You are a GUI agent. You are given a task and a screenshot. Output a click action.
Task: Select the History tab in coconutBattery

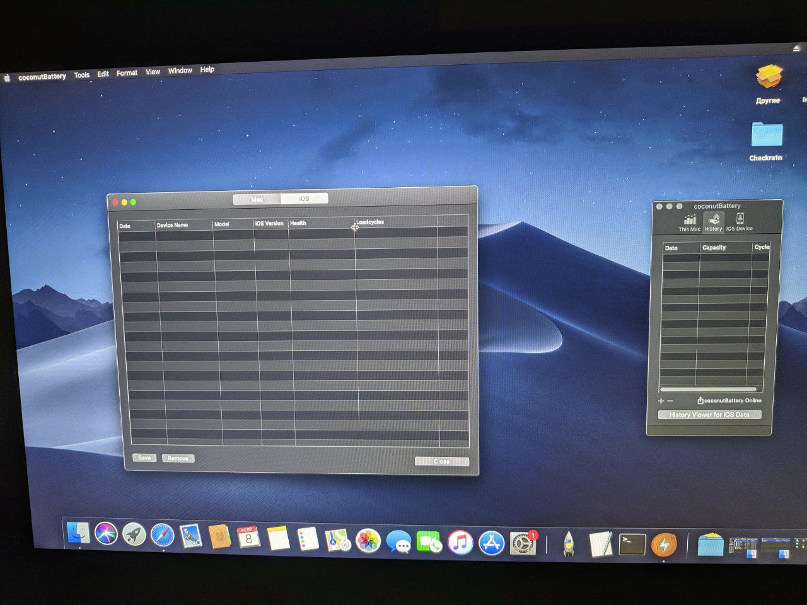pos(714,222)
